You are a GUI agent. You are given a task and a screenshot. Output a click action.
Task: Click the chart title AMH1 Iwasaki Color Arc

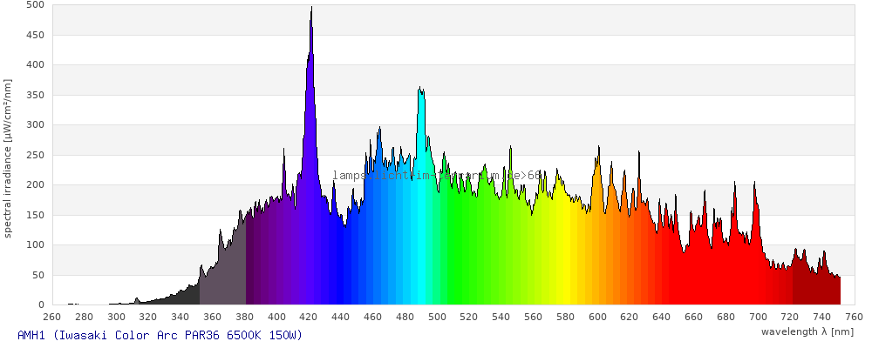[x=160, y=335]
